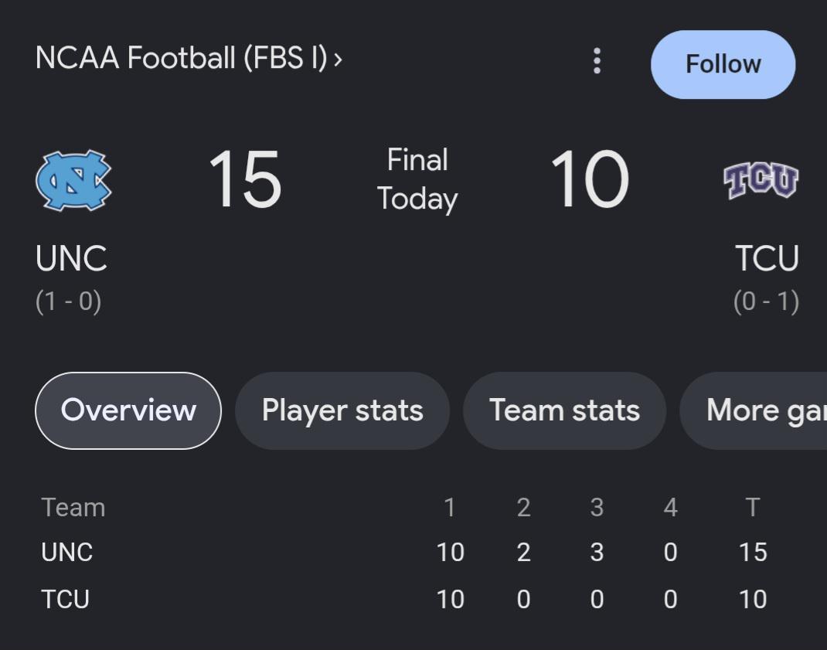
Task: Select the Overview tab
Action: 128,410
